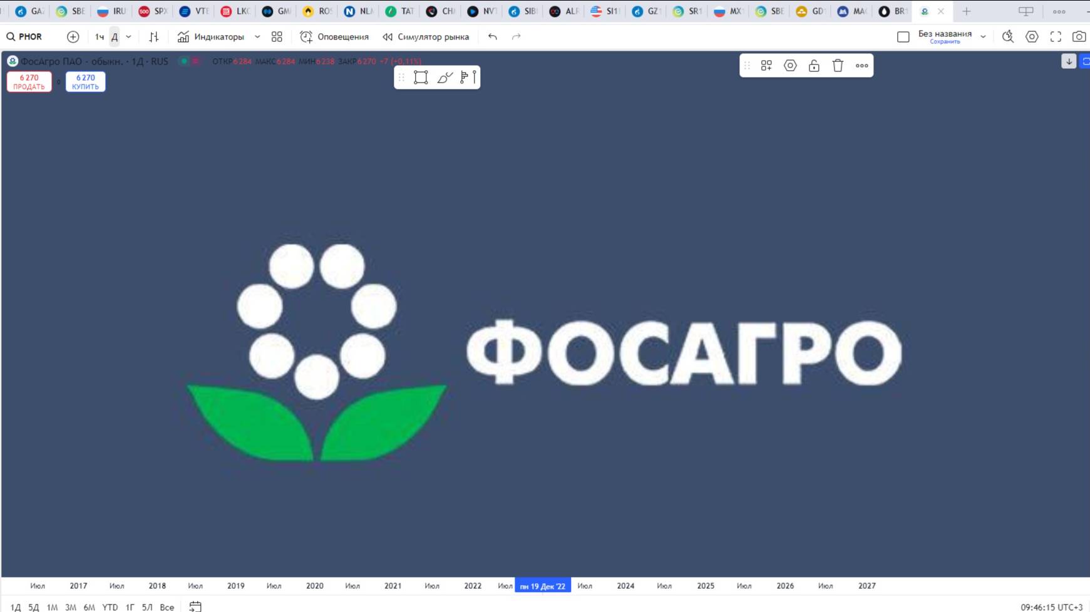The width and height of the screenshot is (1090, 612).
Task: Open chart settings hexagon icon in top toolbar
Action: tap(1032, 37)
